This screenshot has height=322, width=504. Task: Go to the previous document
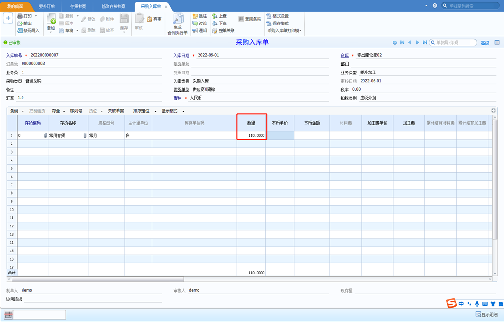coord(410,42)
